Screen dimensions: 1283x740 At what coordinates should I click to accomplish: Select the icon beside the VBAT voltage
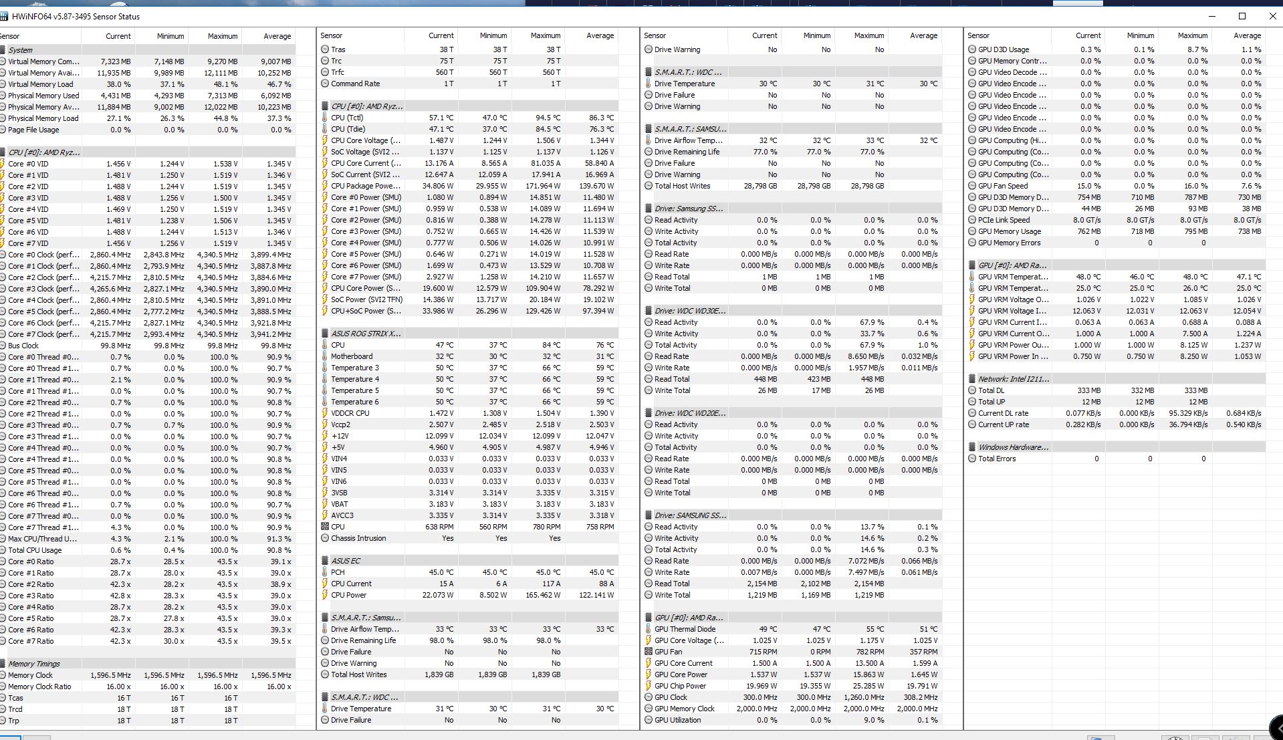tap(325, 504)
